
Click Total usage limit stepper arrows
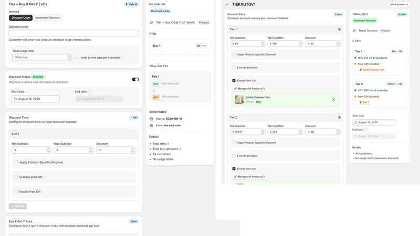pos(69,58)
